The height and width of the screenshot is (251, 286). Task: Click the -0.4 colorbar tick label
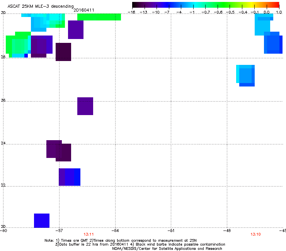coord(243,12)
